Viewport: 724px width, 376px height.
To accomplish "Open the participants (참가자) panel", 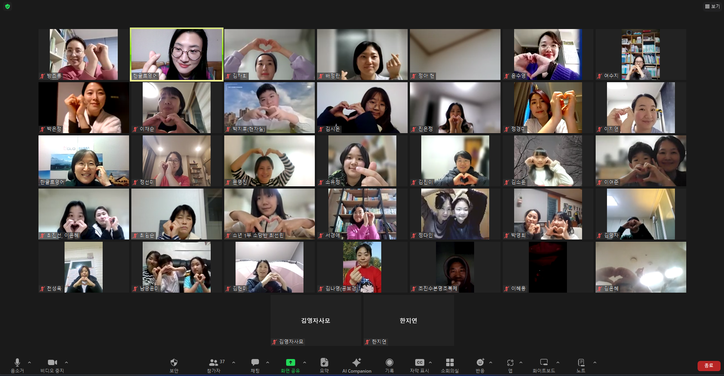I will [x=214, y=365].
